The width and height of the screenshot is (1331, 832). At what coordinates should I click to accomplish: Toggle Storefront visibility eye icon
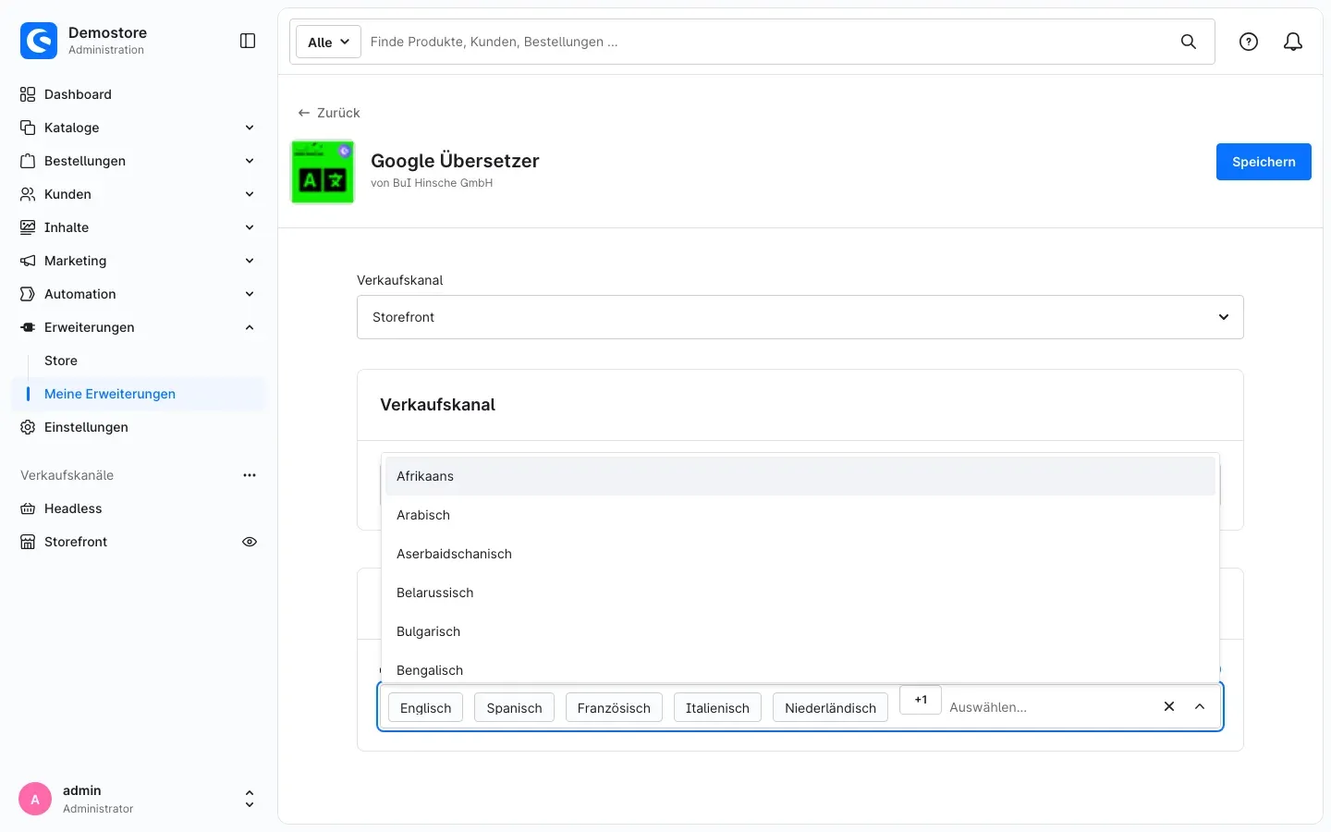(x=250, y=542)
